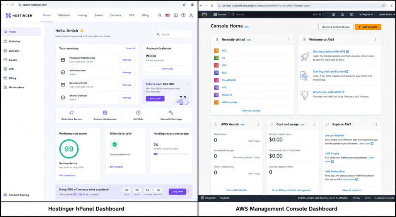The width and height of the screenshot is (396, 217).
Task: Open the AWS CloudShell header icon
Action: 333,14
